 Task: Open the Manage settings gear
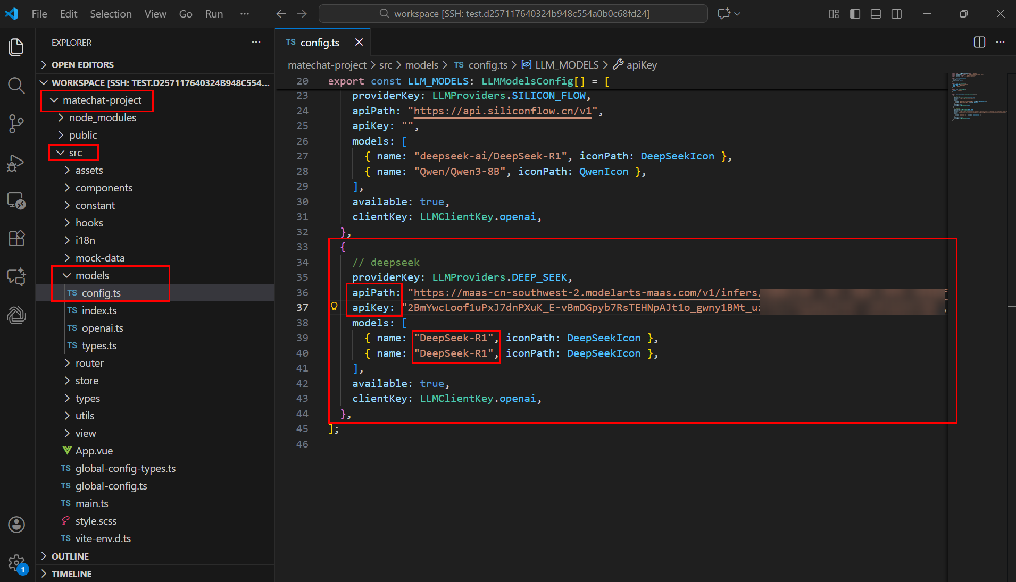point(16,562)
